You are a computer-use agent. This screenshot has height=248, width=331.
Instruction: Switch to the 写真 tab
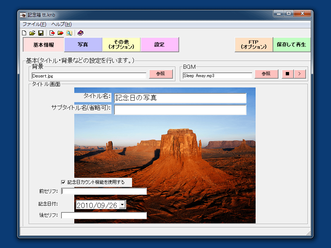pyautogui.click(x=83, y=44)
